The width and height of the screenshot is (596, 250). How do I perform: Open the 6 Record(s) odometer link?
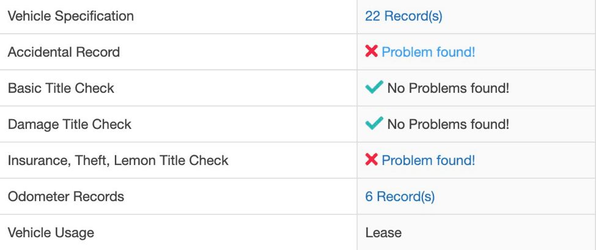pyautogui.click(x=400, y=196)
